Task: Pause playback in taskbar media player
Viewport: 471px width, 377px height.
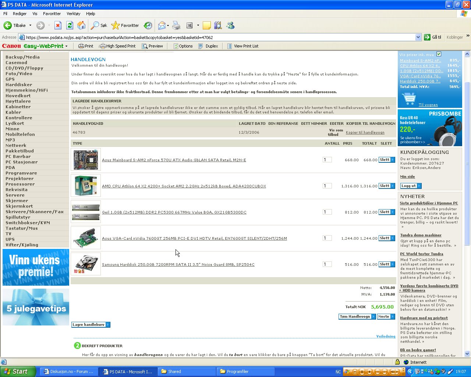Action: [x=362, y=372]
